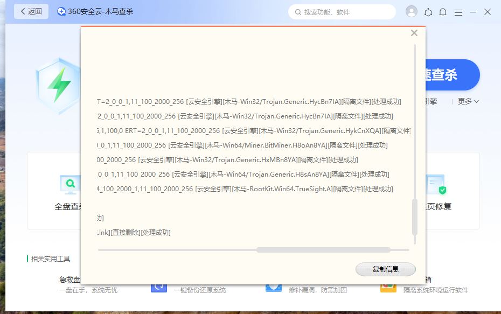Image resolution: width=501 pixels, height=314 pixels.
Task: Close the scan log dialog
Action: (414, 33)
